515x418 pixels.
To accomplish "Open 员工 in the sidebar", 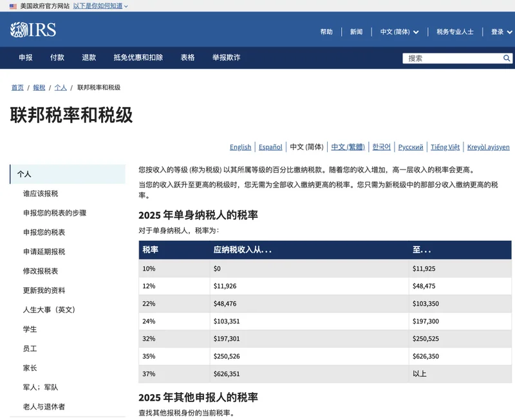I will pos(30,348).
